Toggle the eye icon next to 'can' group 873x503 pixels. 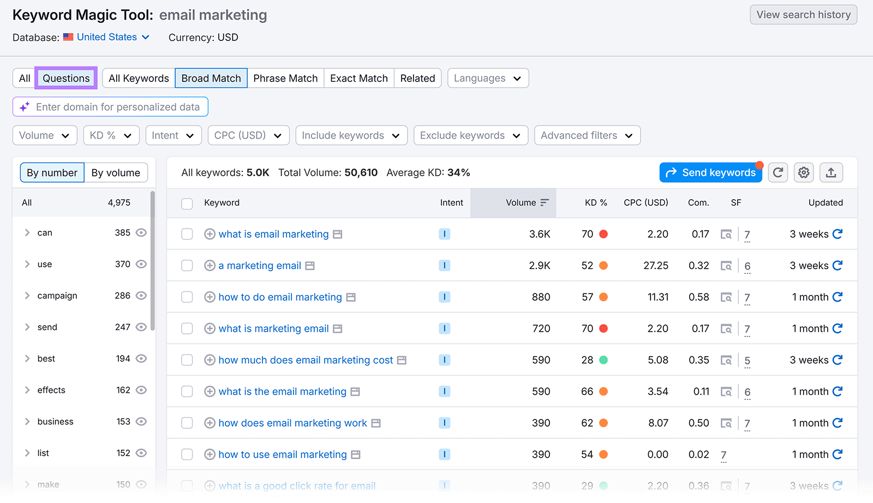[x=141, y=232]
